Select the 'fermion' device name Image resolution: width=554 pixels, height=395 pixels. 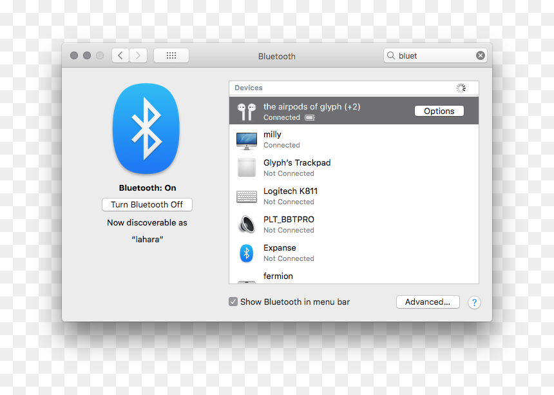[278, 276]
